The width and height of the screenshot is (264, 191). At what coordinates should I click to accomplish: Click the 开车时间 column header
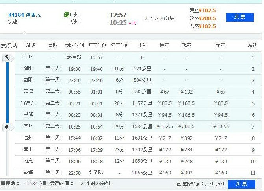coord(97,45)
